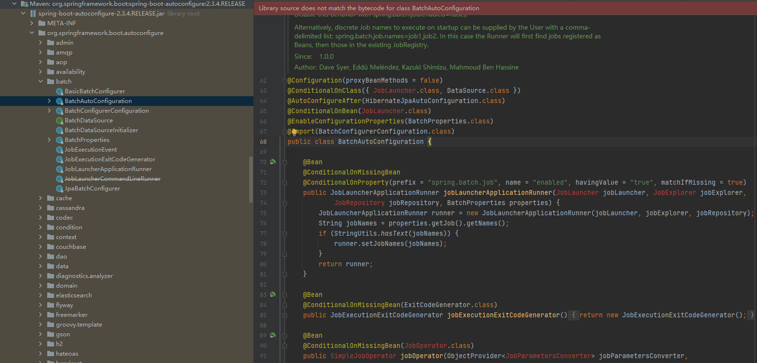The height and width of the screenshot is (363, 757).
Task: Expand the BatchProperties class node
Action: tap(49, 140)
